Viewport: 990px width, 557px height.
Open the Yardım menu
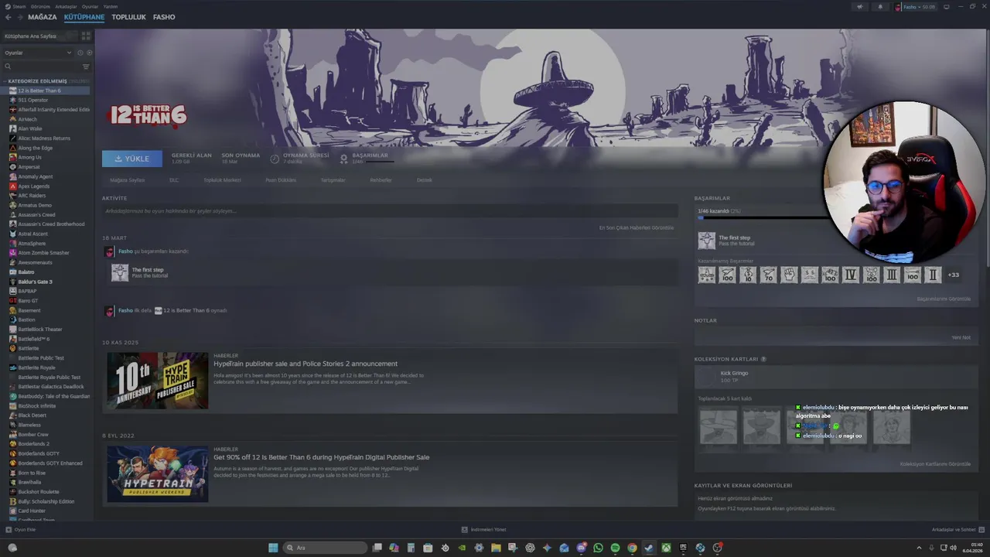111,6
